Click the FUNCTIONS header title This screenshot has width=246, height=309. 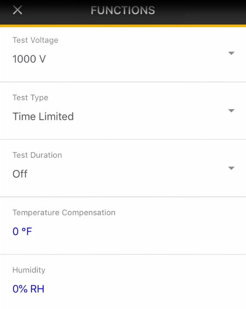click(123, 10)
